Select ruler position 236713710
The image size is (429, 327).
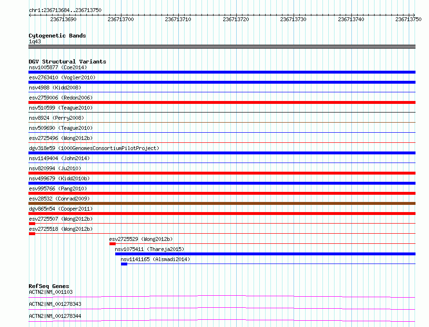coord(178,19)
